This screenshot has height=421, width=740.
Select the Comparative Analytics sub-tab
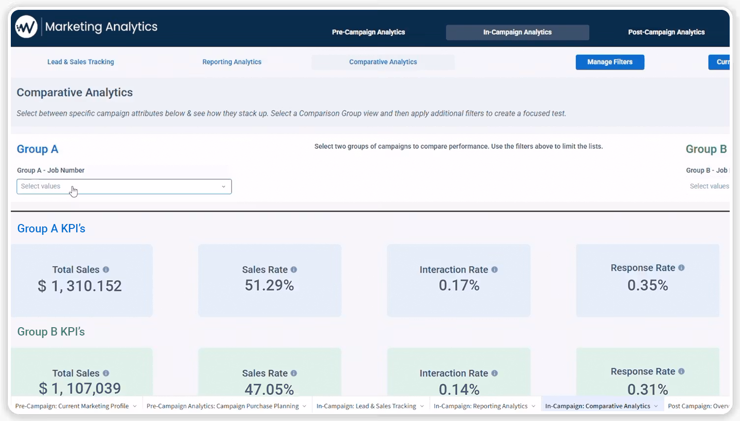click(x=383, y=62)
